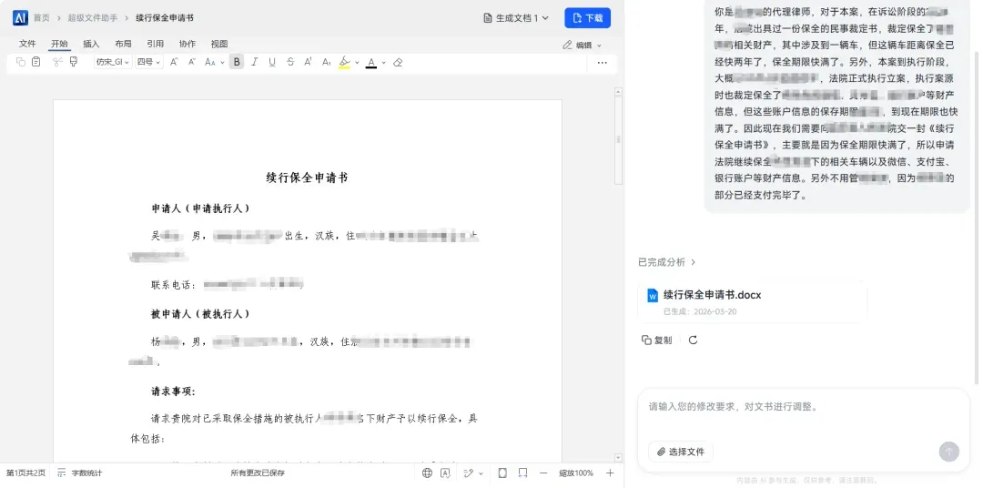Open the font size 四号 dropdown
This screenshot has width=983, height=488.
(x=148, y=62)
